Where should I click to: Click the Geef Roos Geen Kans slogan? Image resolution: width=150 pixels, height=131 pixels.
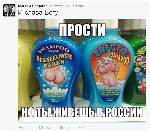click(x=55, y=95)
